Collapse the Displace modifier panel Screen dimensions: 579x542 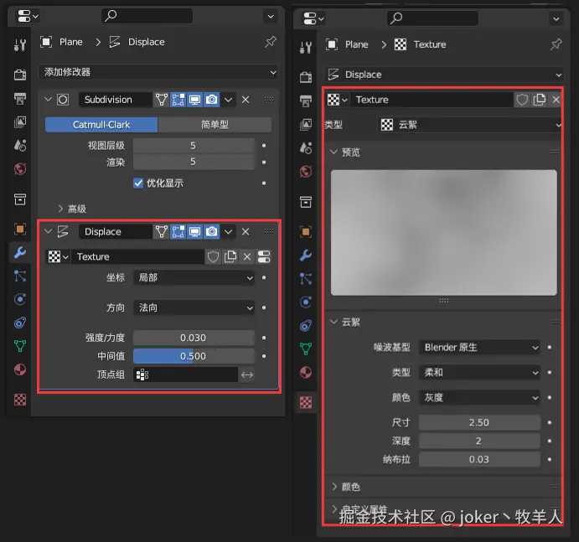[x=48, y=231]
